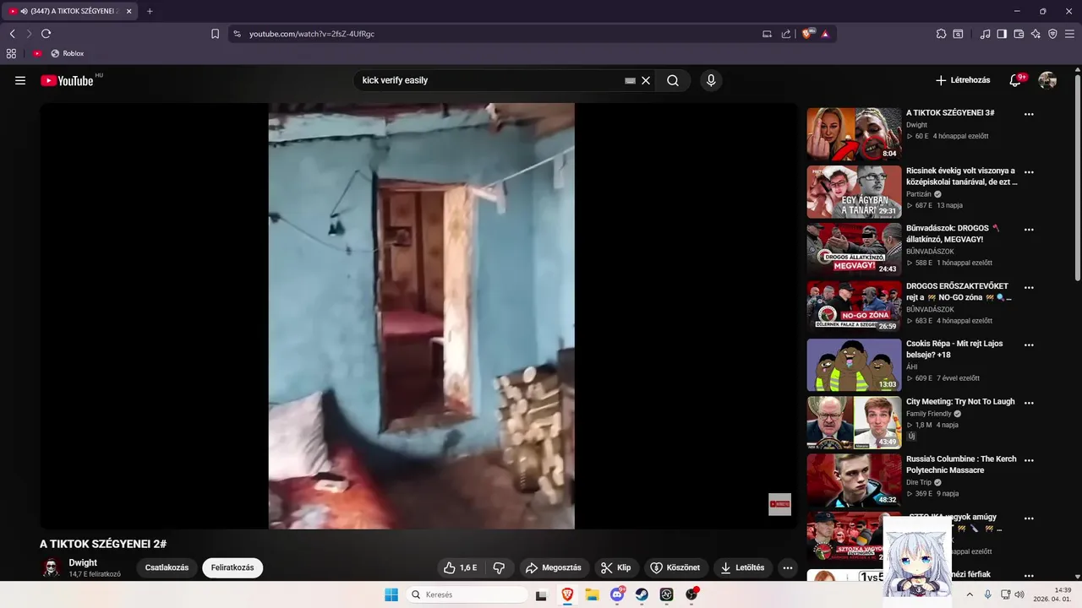Open Dwight channel avatar

click(52, 567)
